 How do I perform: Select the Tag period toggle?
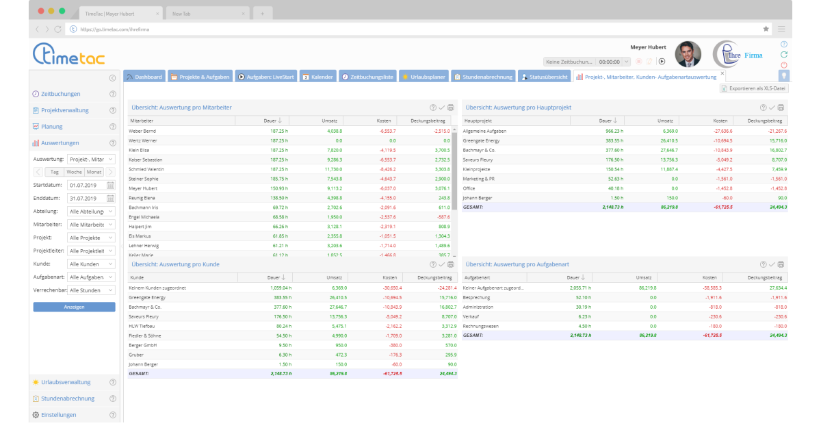[x=55, y=172]
